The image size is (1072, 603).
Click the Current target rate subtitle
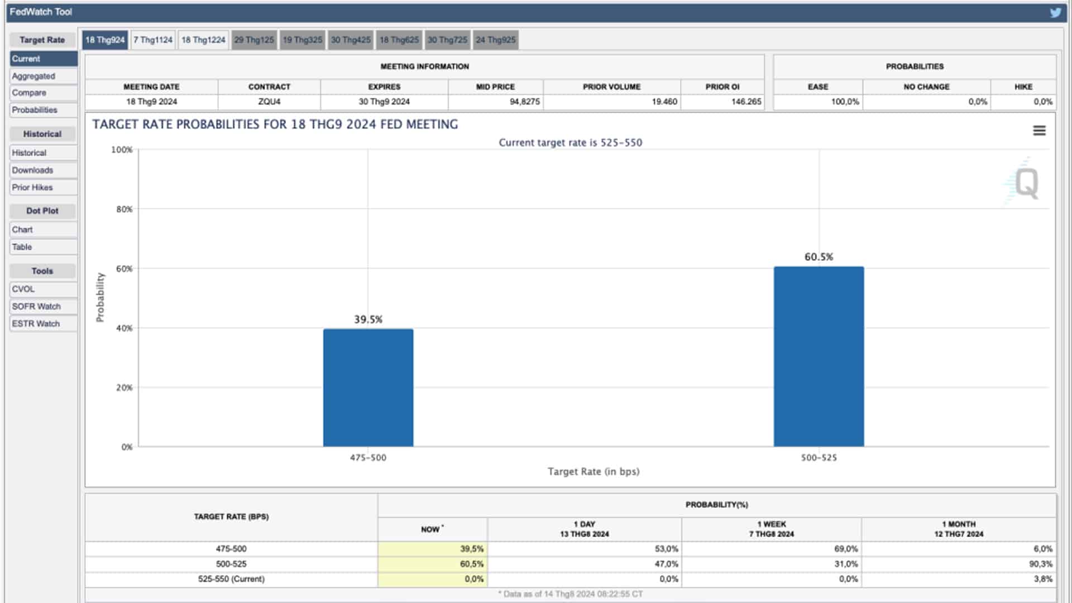pos(571,142)
